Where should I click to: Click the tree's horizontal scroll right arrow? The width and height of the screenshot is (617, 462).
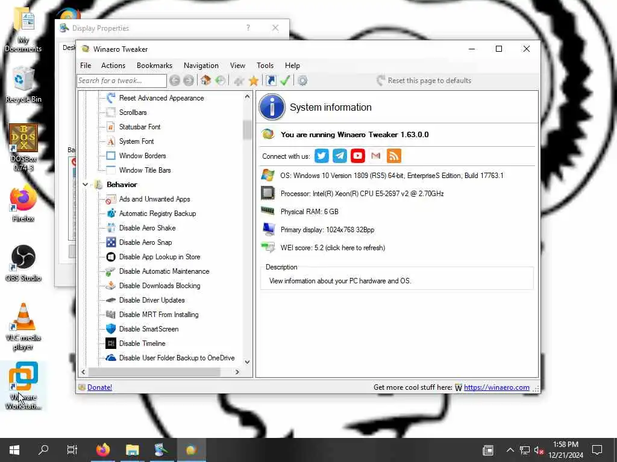pos(237,372)
